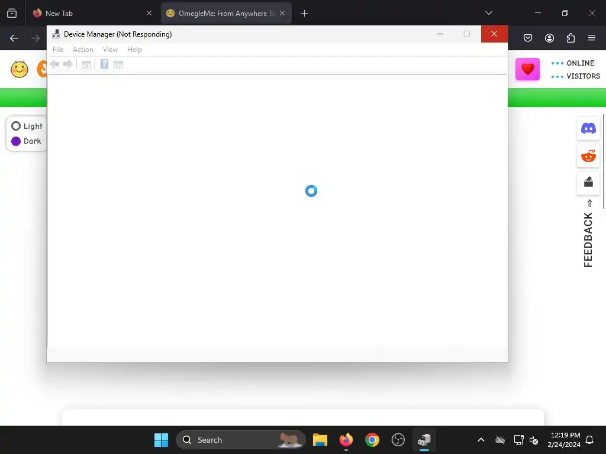Click the pink heart button on OmegleMe
Screen dimensions: 606x454
click(527, 69)
